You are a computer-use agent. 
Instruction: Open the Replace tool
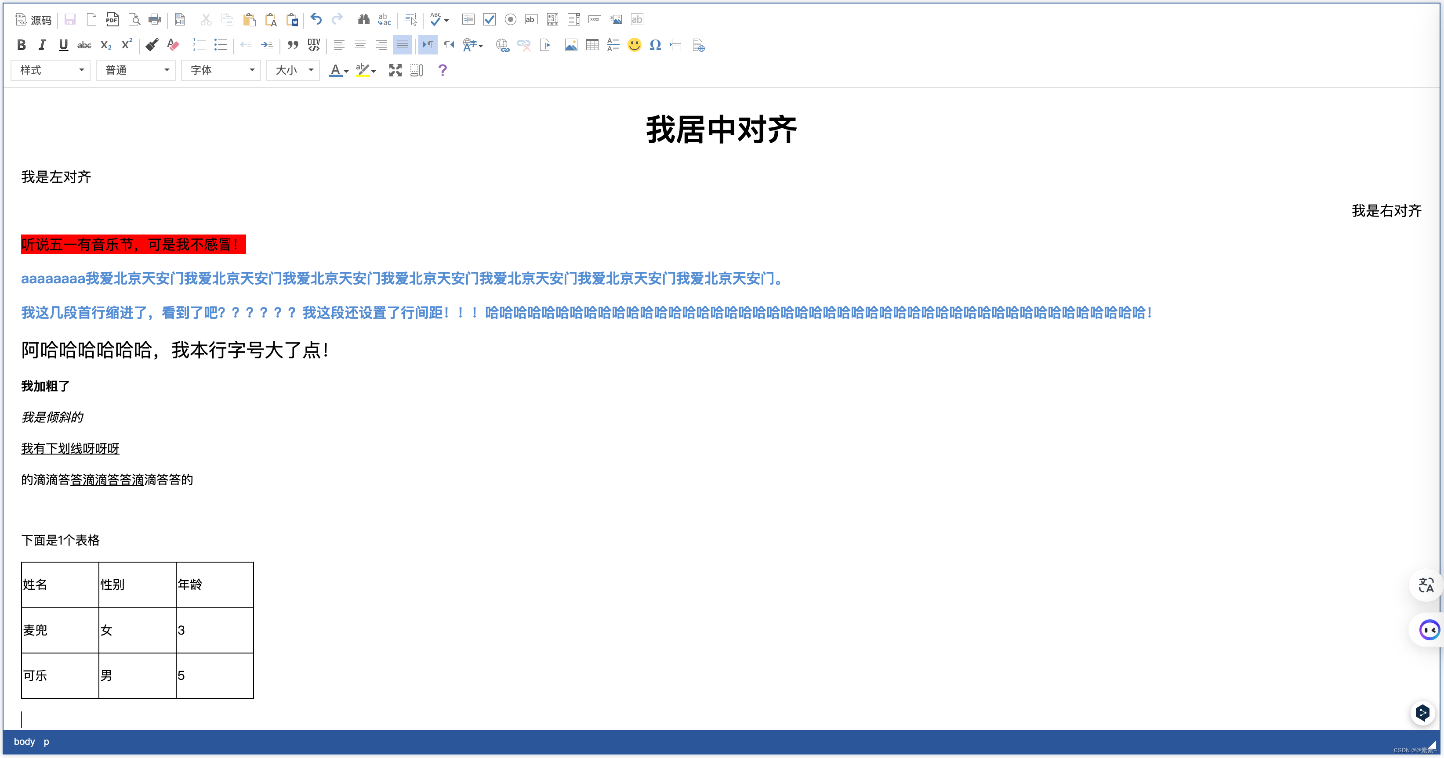coord(385,20)
